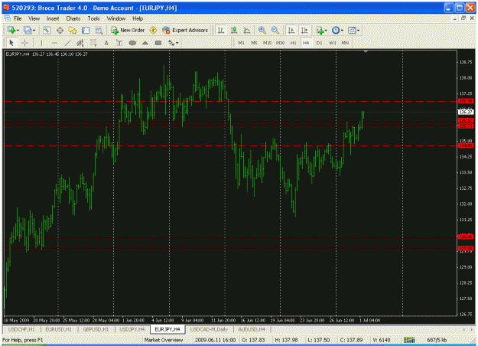Switch to H1 timeframe
The image size is (478, 346).
[x=293, y=43]
